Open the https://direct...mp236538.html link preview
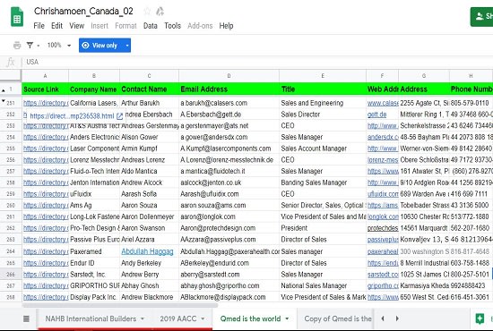493x331 pixels. tap(72, 116)
